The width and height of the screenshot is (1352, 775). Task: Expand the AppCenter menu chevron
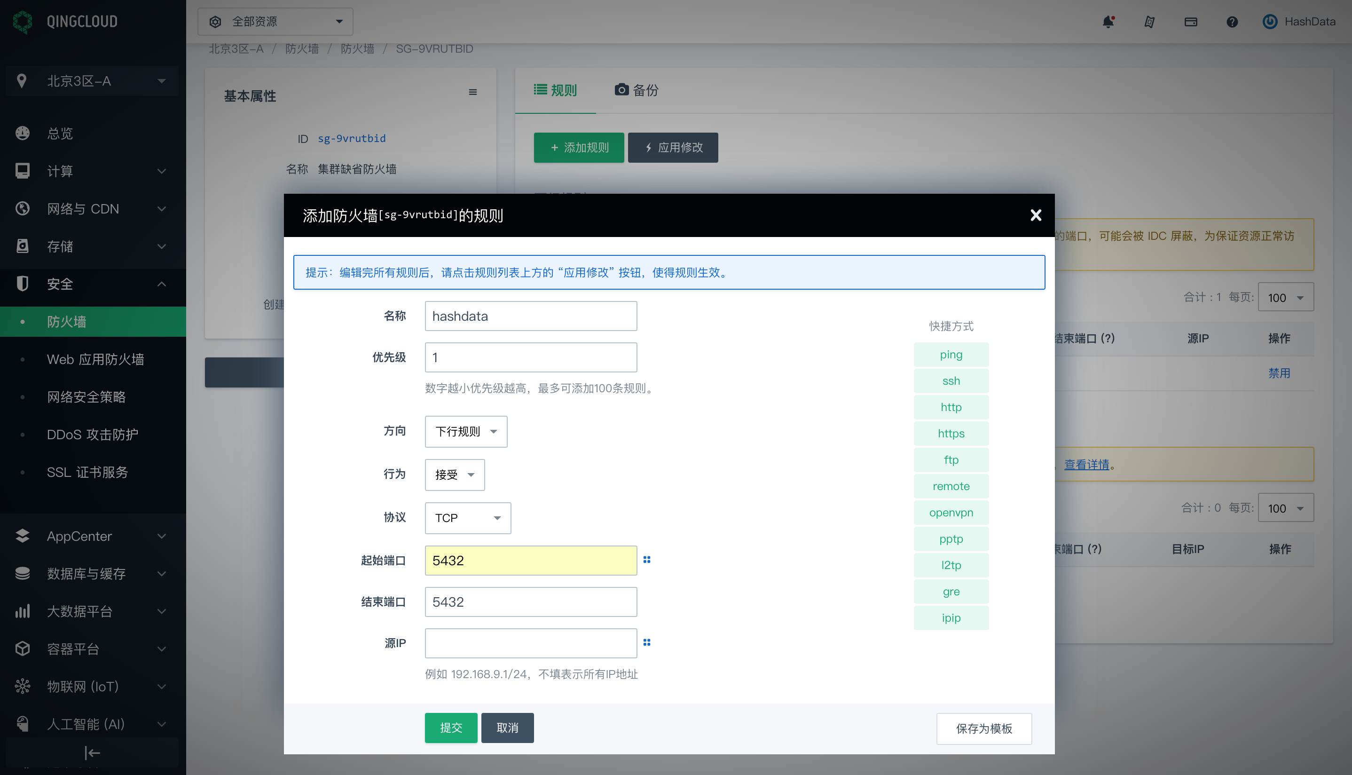(162, 536)
